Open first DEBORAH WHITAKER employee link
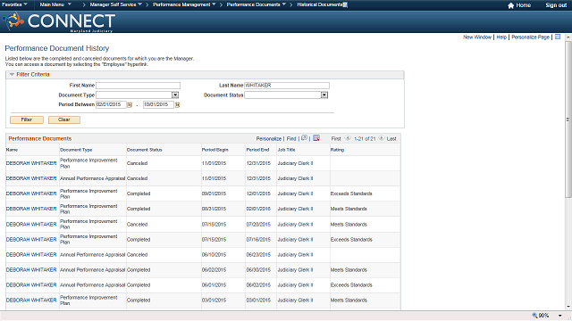Screen dimensions: 572x321 31,163
